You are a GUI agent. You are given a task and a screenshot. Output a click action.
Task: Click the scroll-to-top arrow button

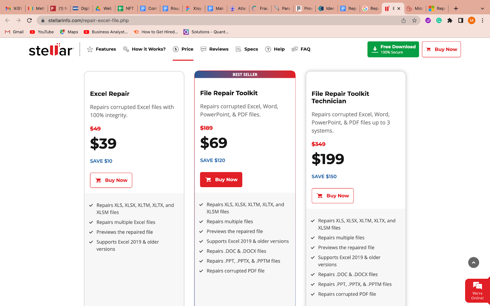pyautogui.click(x=473, y=263)
